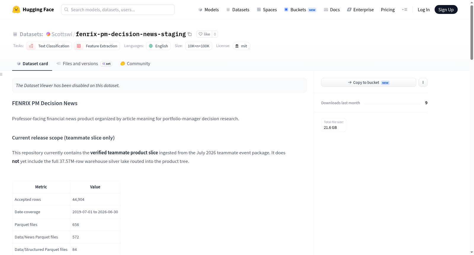Screen dimensions: 474x255
Task: Click the '44,904' value cell
Action: pyautogui.click(x=95, y=199)
